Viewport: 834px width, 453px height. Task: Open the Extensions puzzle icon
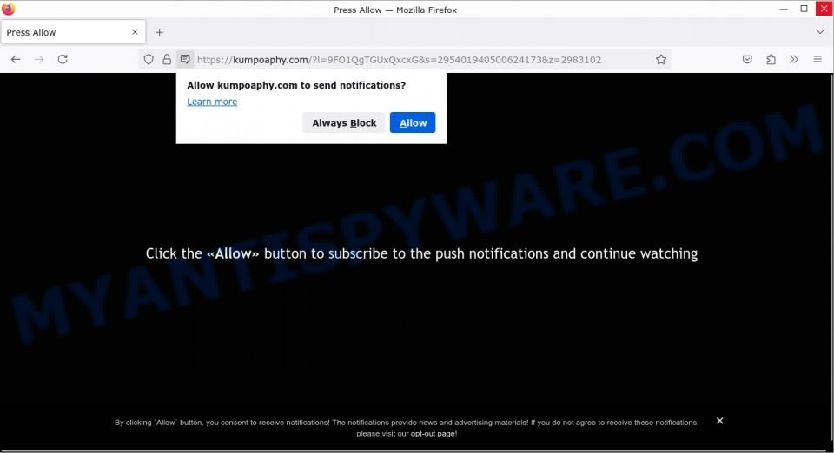[x=771, y=60]
